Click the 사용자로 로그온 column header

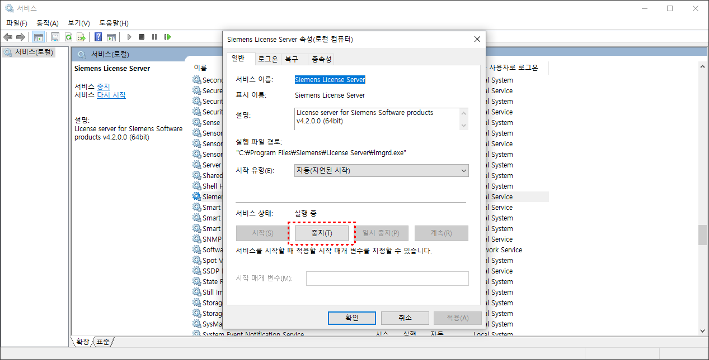[513, 68]
